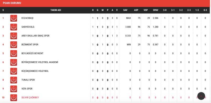Open the Küçükçekmece Voleybol team name

[35, 71]
